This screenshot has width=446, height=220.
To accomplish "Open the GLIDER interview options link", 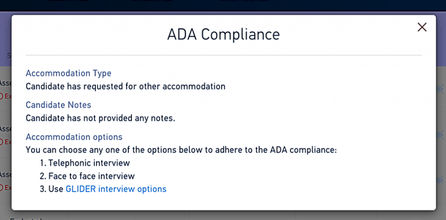I will tap(116, 189).
